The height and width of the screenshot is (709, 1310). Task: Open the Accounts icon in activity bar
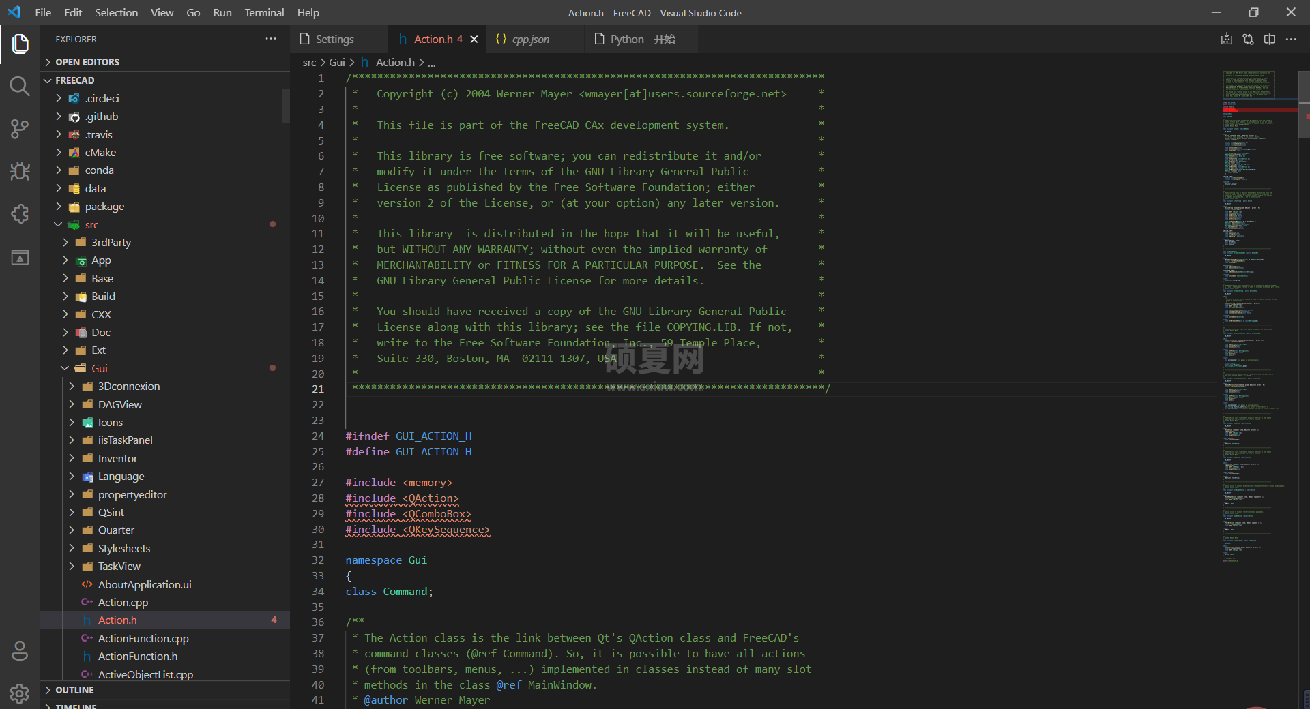coord(20,651)
